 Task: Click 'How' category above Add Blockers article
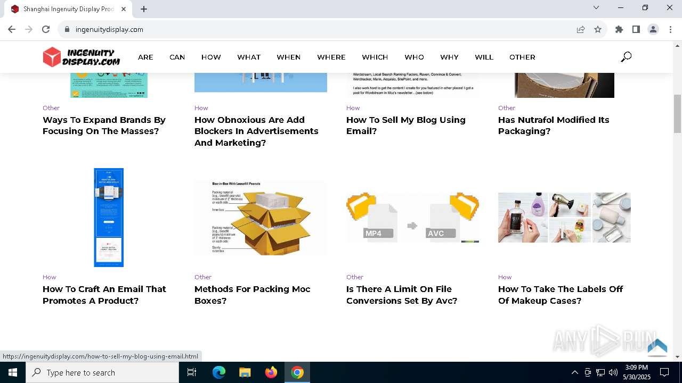click(201, 108)
